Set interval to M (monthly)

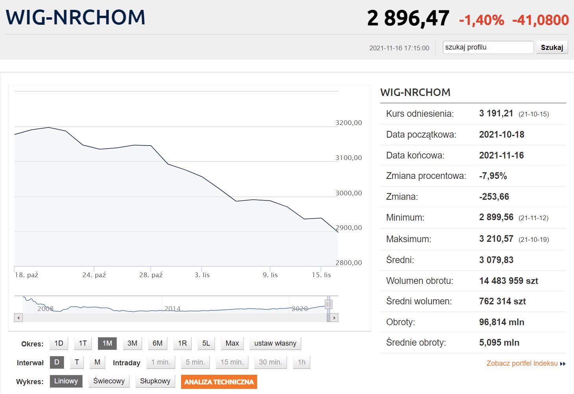coord(97,362)
